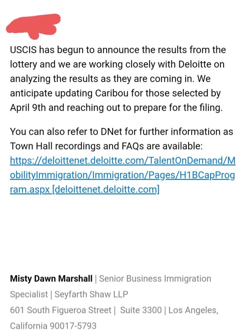Click the obilityImmigration/Immigration/Pages/H1BCapProg link segment
The height and width of the screenshot is (333, 247).
(122, 175)
